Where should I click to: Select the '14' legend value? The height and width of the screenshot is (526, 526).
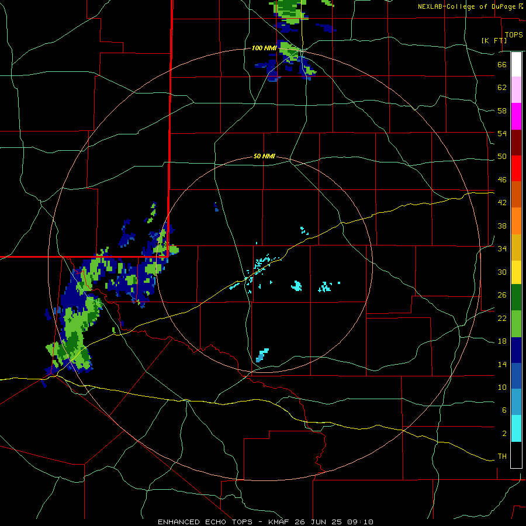[x=502, y=364]
